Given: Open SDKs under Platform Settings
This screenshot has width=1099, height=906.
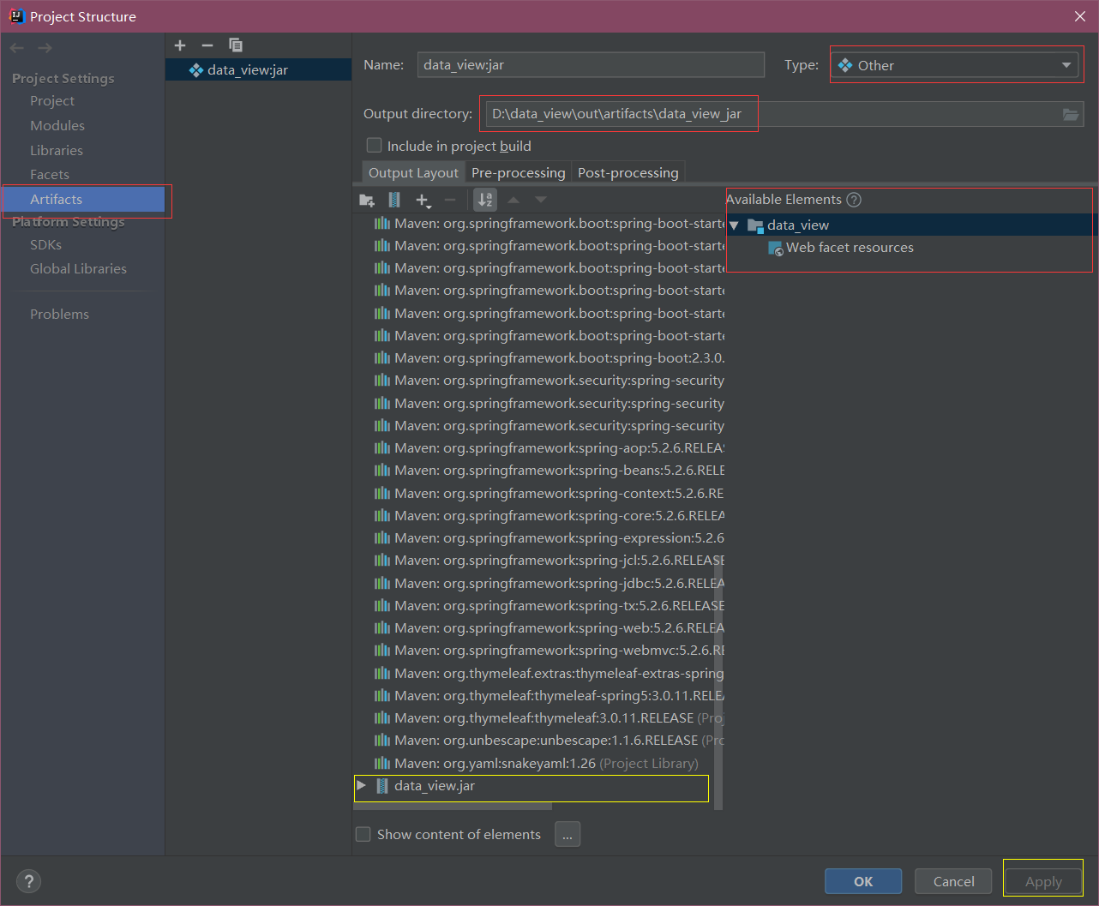Looking at the screenshot, I should coord(46,245).
